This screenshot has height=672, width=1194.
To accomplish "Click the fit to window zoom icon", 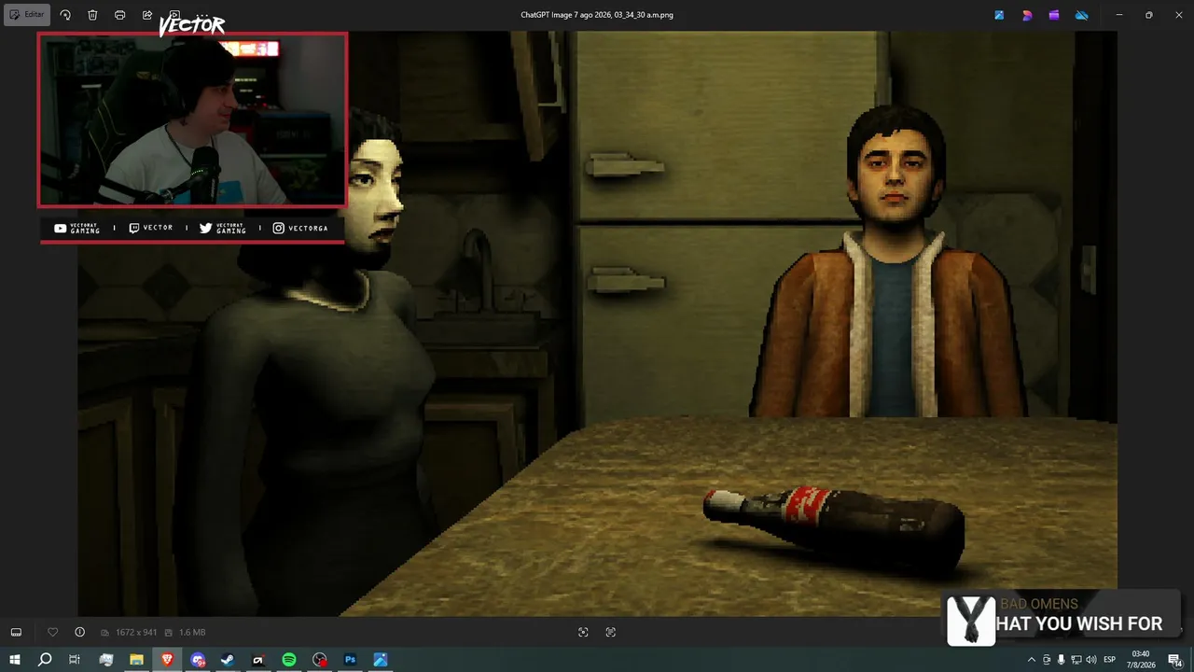I will [x=583, y=632].
